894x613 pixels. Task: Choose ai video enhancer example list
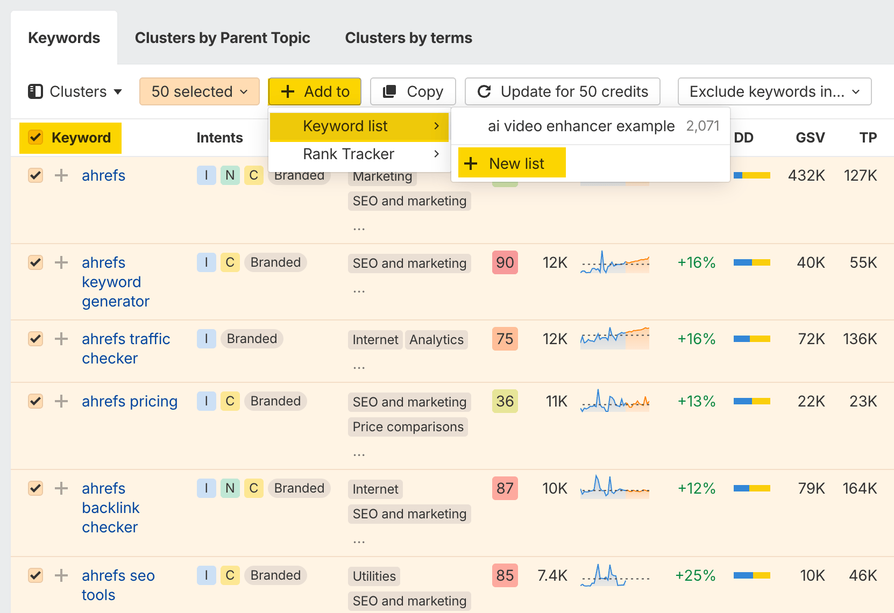pyautogui.click(x=591, y=126)
